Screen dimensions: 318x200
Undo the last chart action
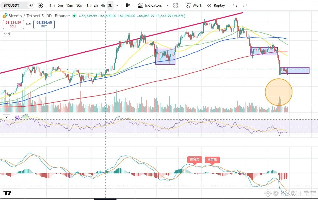[x=235, y=6]
